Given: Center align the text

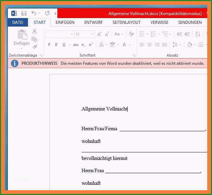Looking at the screenshot, I should coord(150,44).
